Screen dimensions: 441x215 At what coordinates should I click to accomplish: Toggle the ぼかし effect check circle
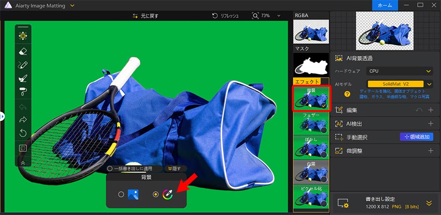(324, 155)
